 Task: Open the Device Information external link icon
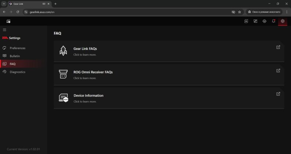click(x=278, y=94)
